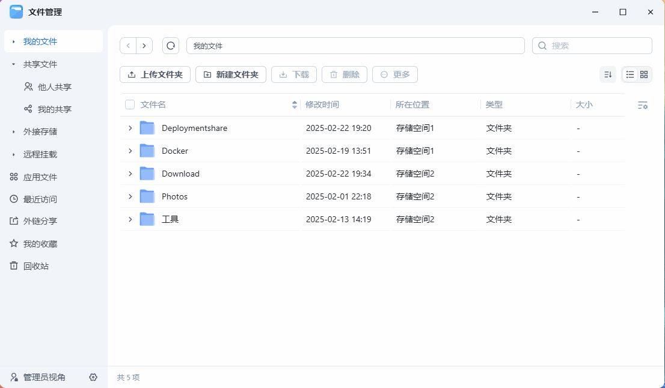Select the Deploymentshare file name
Image resolution: width=665 pixels, height=388 pixels.
coord(194,128)
